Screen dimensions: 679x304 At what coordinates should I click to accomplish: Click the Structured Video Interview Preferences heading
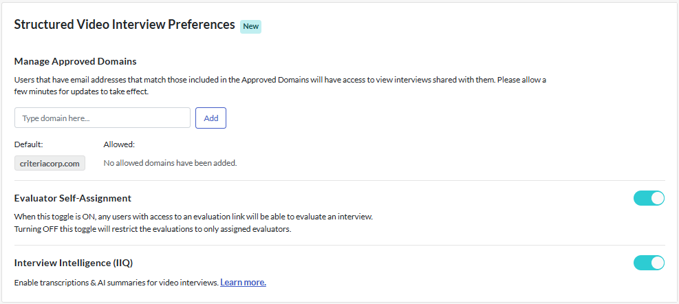125,25
